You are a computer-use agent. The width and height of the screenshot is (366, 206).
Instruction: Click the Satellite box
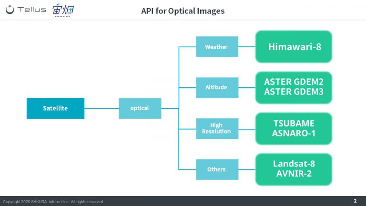[56, 108]
